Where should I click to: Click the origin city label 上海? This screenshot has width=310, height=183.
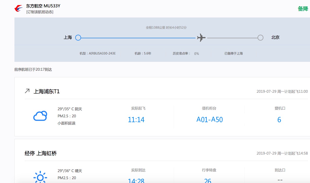(x=68, y=38)
